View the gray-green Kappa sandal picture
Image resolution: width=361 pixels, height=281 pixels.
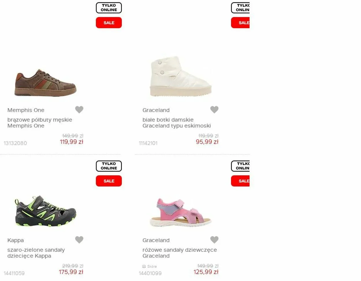(x=46, y=211)
